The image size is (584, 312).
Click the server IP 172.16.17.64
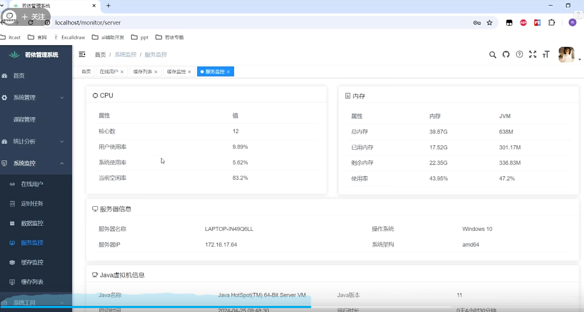[221, 244]
